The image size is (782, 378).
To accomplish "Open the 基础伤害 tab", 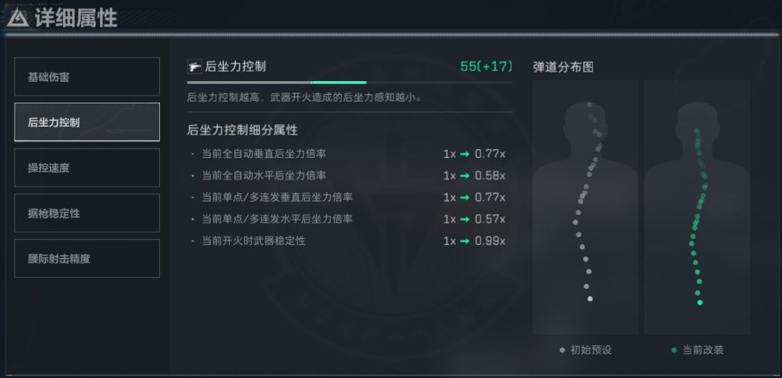I will [87, 77].
